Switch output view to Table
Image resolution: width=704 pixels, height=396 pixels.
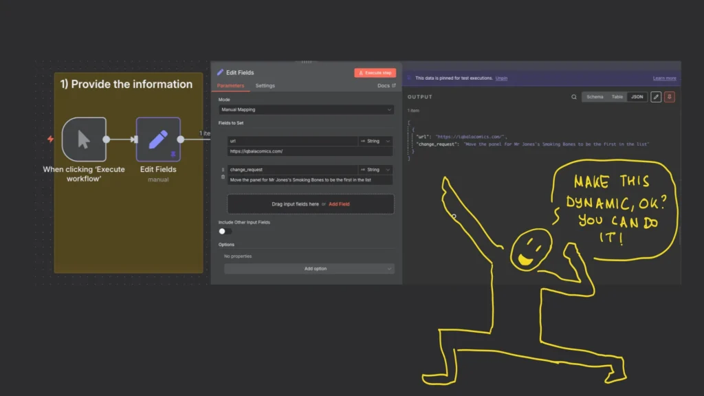pyautogui.click(x=617, y=97)
